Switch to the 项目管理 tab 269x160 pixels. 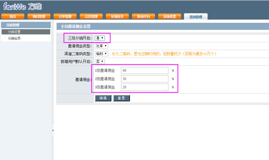click(x=39, y=16)
